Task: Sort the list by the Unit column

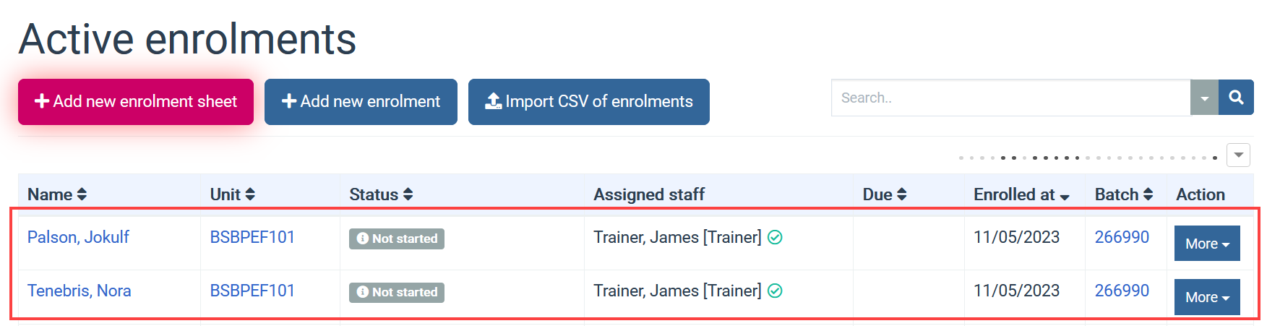Action: 232,194
